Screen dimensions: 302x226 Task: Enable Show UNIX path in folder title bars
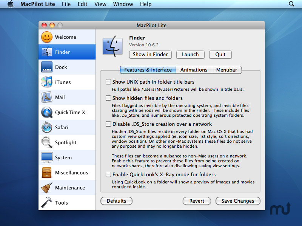click(108, 82)
